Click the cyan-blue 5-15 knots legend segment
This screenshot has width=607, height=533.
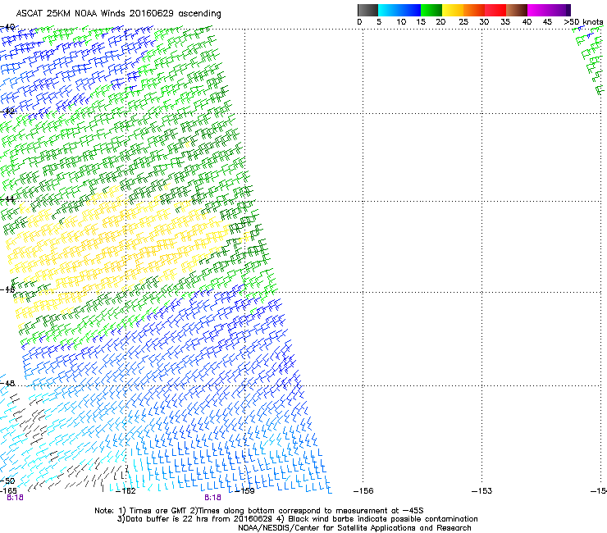[399, 10]
